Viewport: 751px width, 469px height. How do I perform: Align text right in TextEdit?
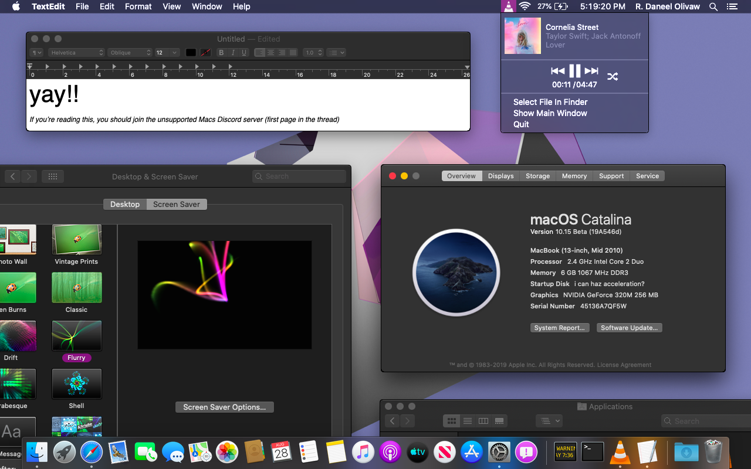pos(282,53)
